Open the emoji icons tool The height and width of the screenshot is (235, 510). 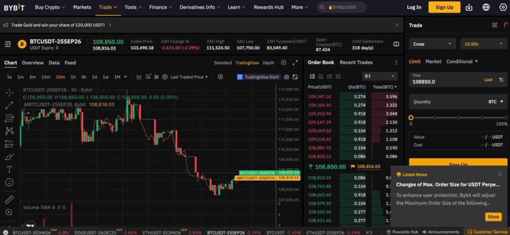tap(9, 182)
